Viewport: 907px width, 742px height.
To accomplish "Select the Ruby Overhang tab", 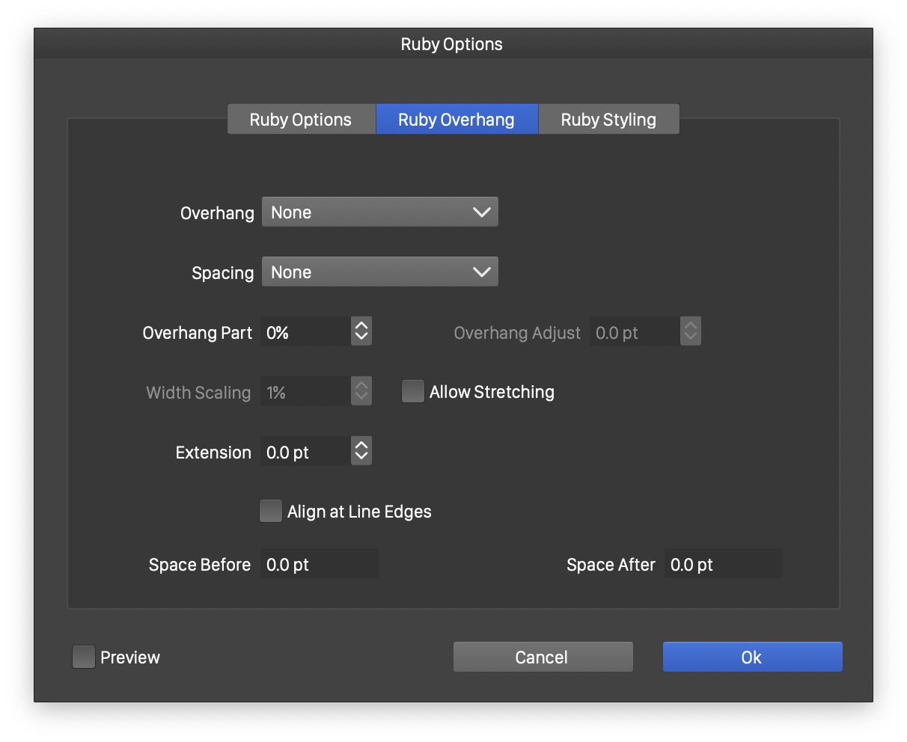I will coord(456,120).
